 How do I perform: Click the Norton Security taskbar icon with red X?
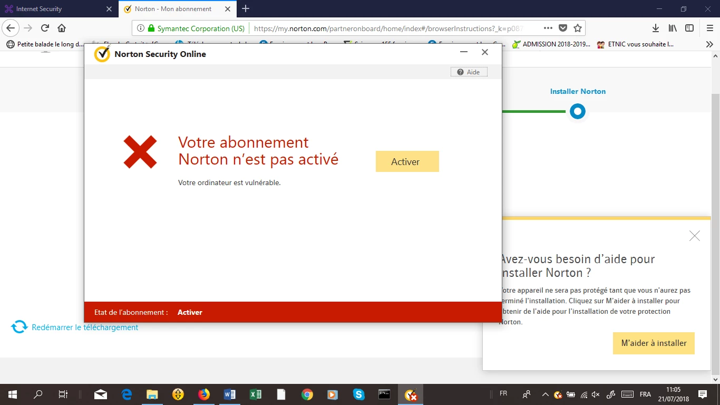click(411, 394)
